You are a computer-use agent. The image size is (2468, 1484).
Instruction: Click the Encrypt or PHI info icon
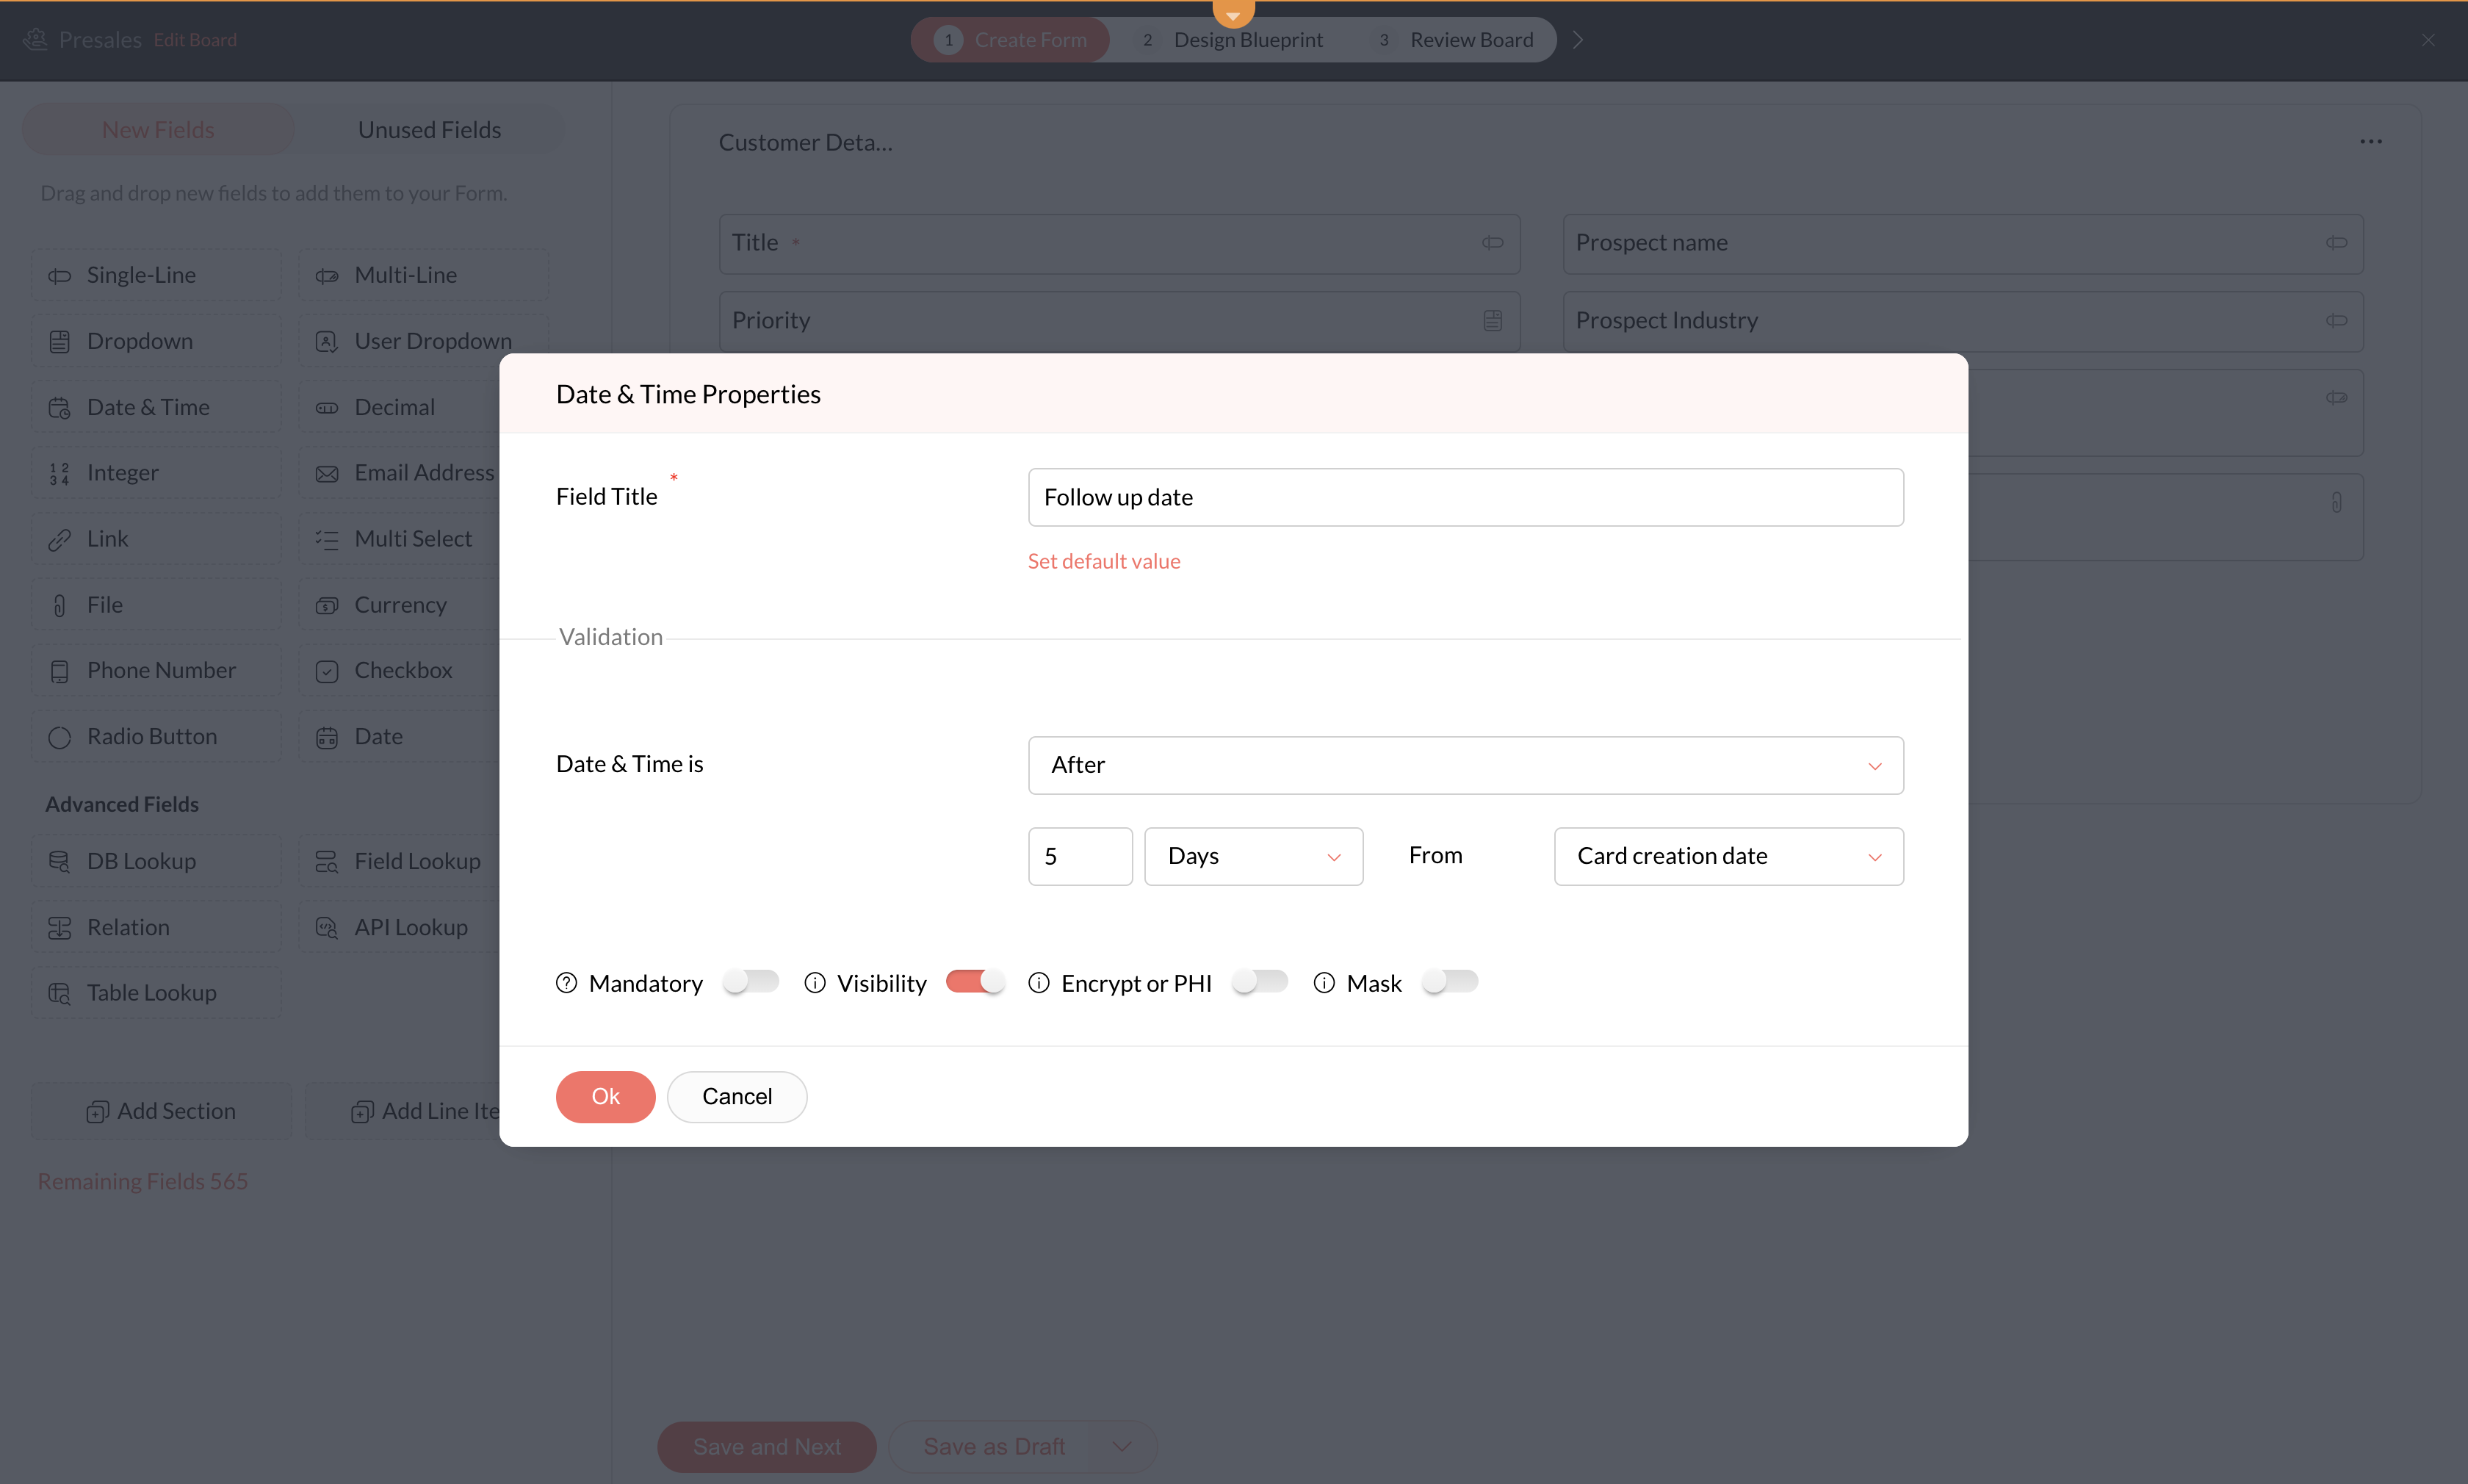coord(1039,983)
